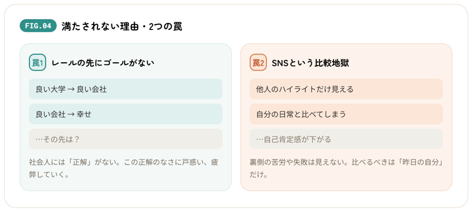472x212 pixels.
Task: Select the figure title 満たされない理由・2つの罠
Action: pyautogui.click(x=121, y=27)
